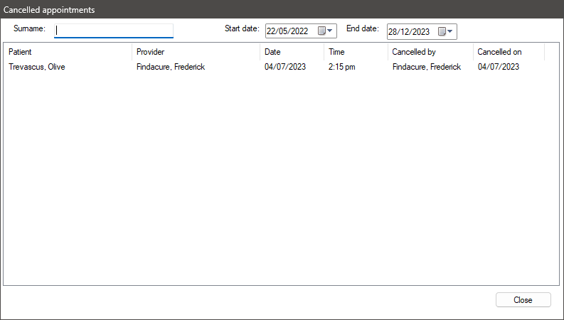The width and height of the screenshot is (564, 320).
Task: Select patient row Trevascus, Olive
Action: point(37,67)
